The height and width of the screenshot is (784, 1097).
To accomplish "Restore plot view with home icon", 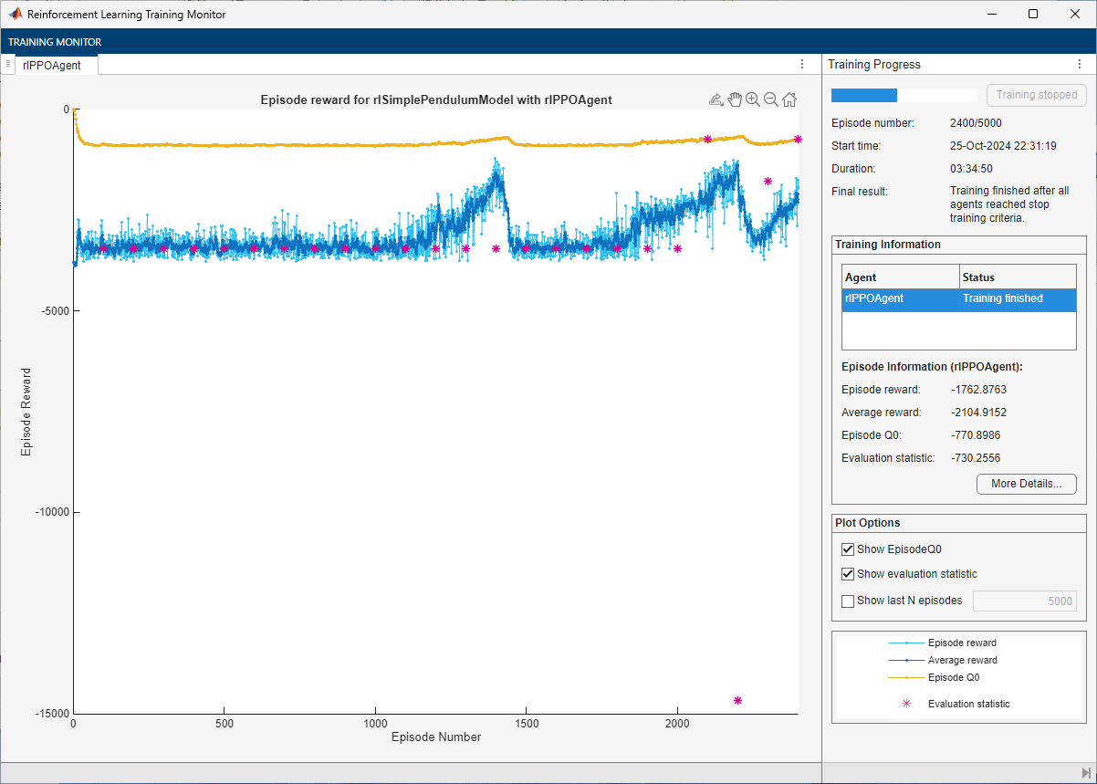I will 789,99.
